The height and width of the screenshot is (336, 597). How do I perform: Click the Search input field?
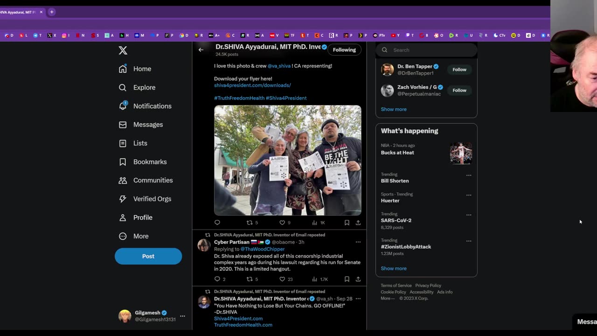426,50
